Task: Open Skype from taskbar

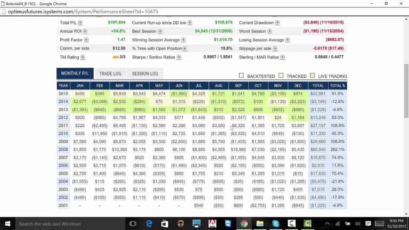Action: pyautogui.click(x=276, y=224)
